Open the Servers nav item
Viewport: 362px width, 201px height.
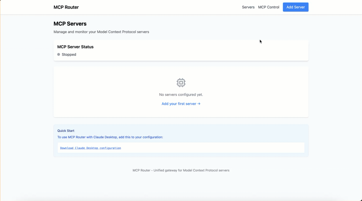[x=248, y=7]
